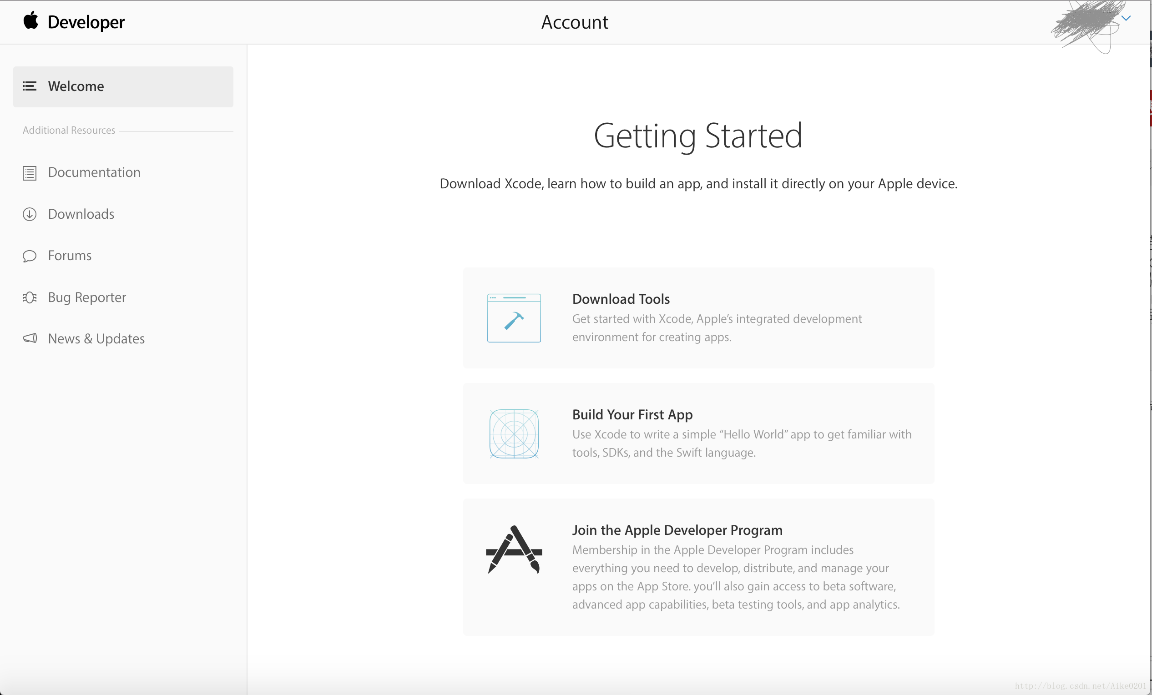Click the Build Your First App grid icon
Image resolution: width=1152 pixels, height=695 pixels.
tap(514, 434)
